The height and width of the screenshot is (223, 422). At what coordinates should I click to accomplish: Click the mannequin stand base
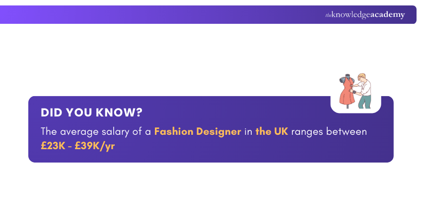tap(347, 107)
